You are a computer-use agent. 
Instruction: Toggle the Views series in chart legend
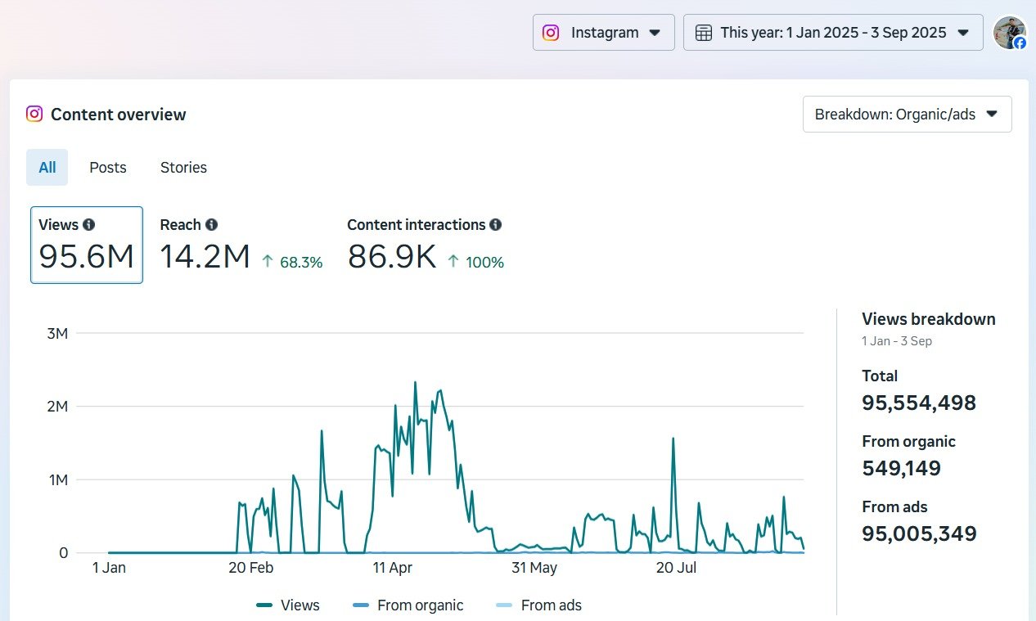pos(288,605)
